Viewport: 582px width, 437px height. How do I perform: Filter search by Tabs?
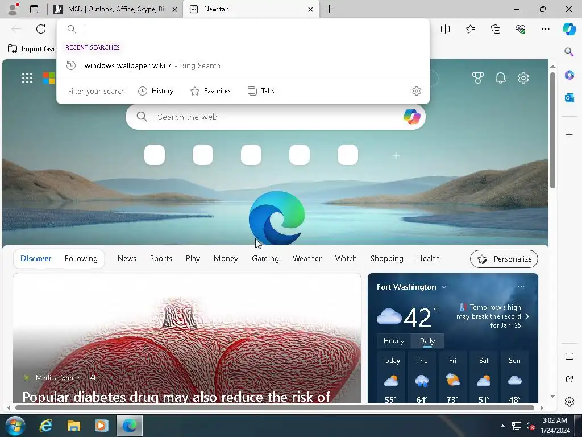click(261, 91)
